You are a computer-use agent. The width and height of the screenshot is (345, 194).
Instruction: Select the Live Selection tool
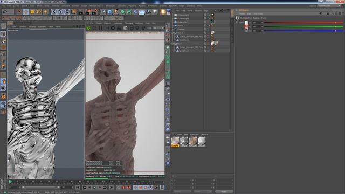19,12
